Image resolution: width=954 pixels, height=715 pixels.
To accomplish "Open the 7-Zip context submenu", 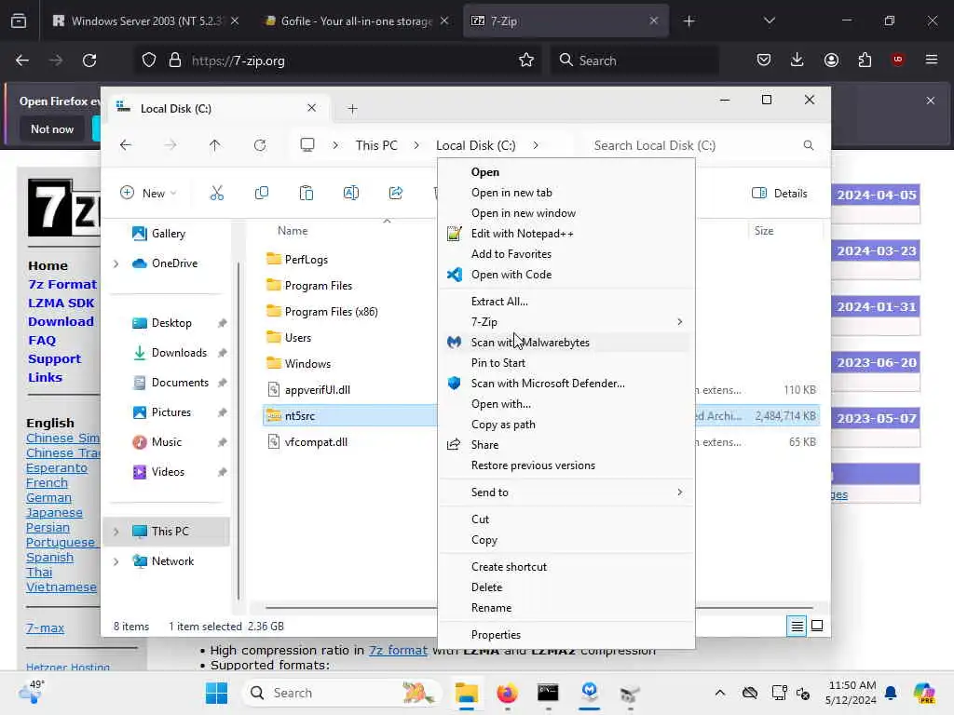I will (x=566, y=321).
